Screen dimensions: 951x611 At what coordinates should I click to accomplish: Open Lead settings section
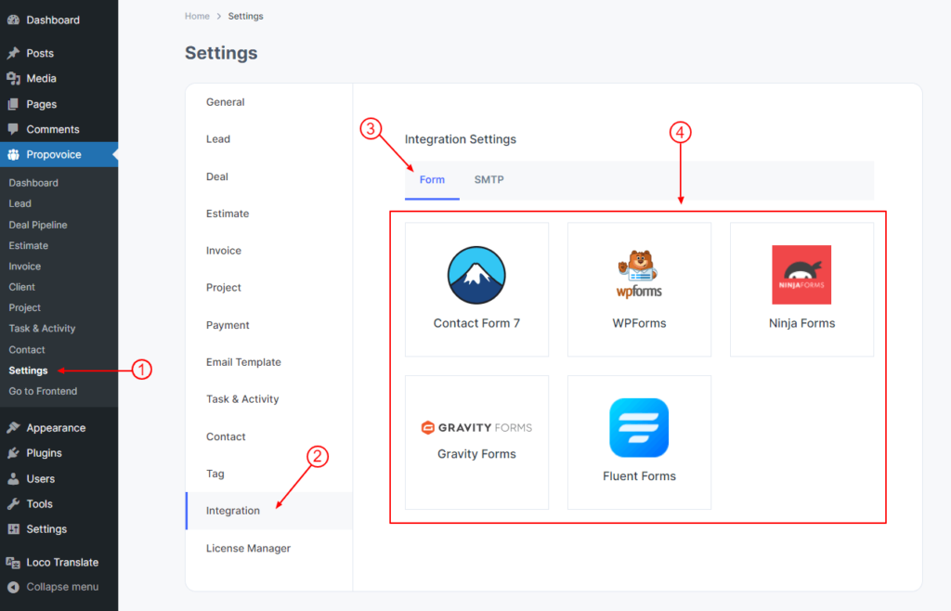pyautogui.click(x=217, y=138)
